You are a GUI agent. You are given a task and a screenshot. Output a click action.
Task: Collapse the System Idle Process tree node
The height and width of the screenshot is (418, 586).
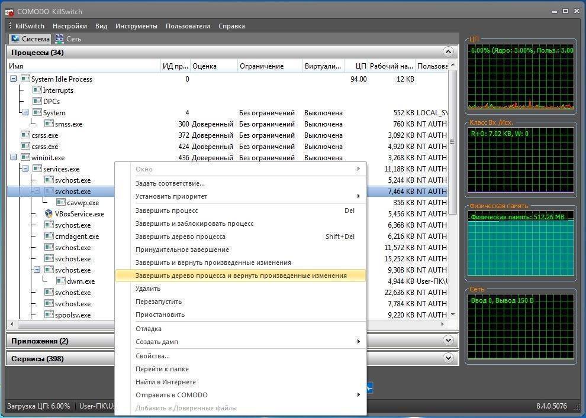14,79
